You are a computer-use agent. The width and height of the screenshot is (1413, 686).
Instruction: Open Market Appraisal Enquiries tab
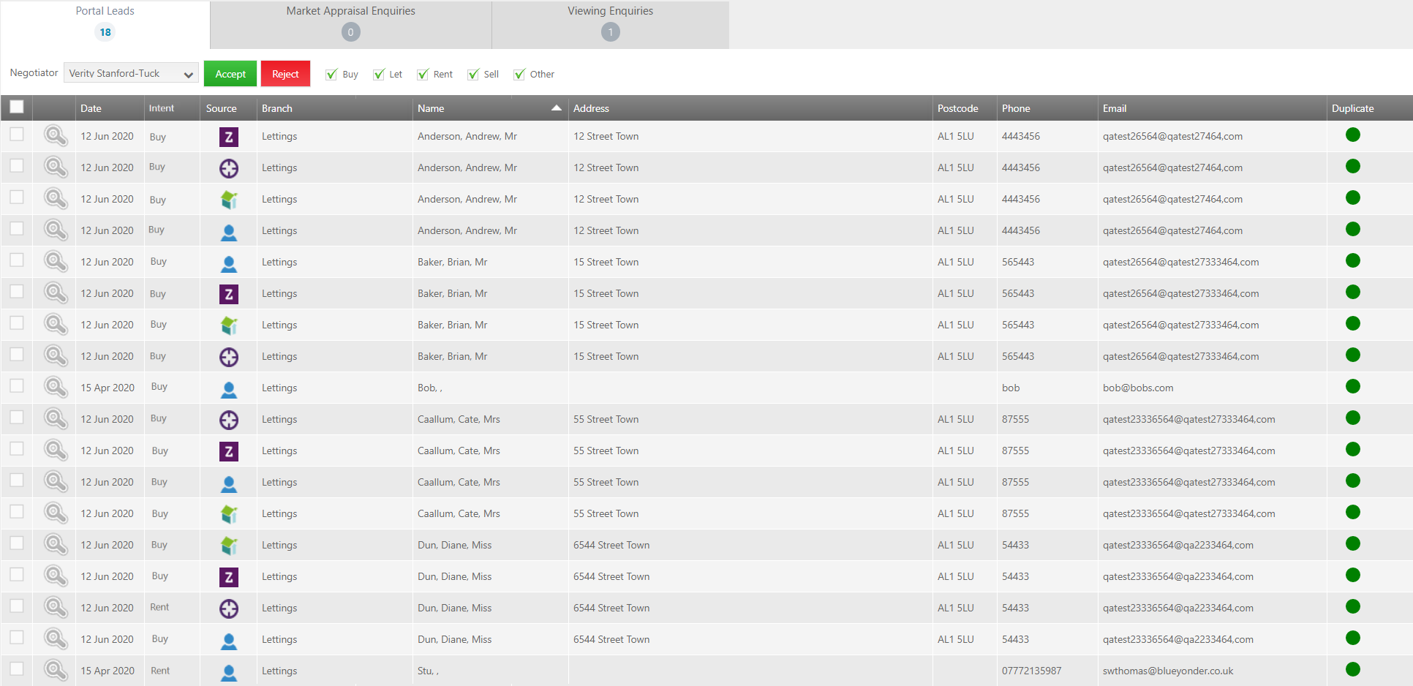tap(351, 24)
